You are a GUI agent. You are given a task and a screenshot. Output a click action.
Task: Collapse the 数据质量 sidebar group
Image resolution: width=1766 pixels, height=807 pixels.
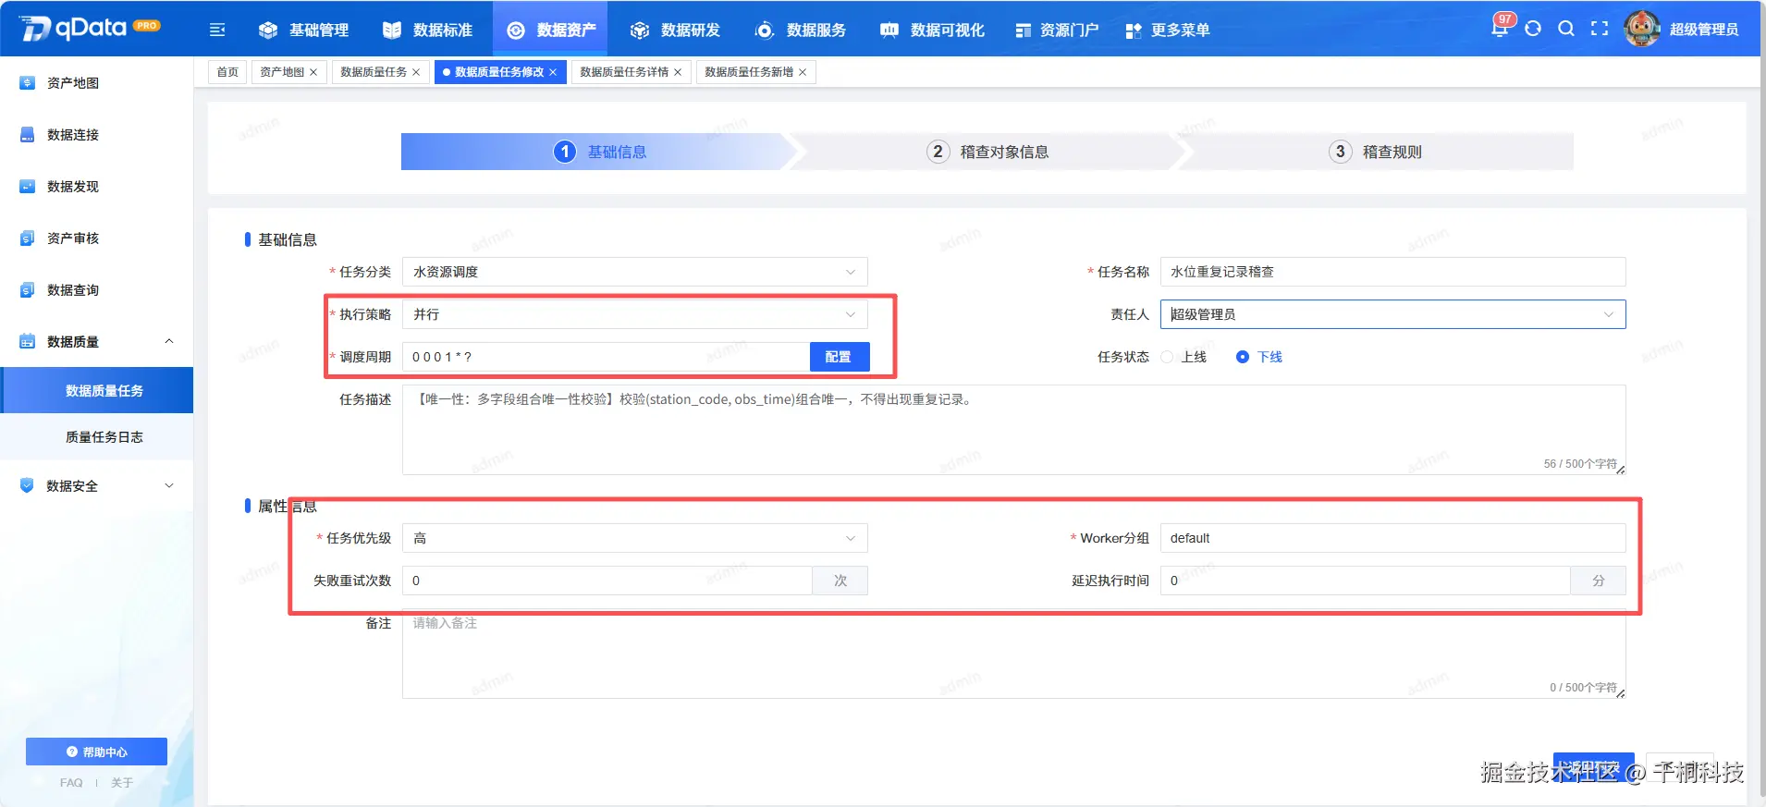click(x=169, y=342)
